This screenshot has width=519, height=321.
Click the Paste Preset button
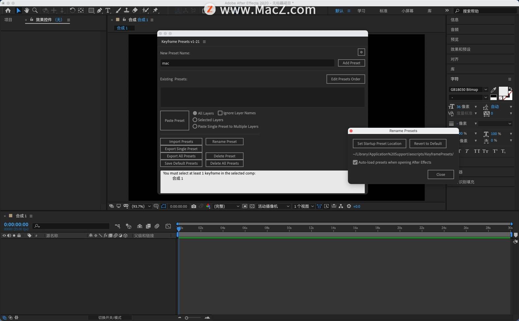click(175, 120)
